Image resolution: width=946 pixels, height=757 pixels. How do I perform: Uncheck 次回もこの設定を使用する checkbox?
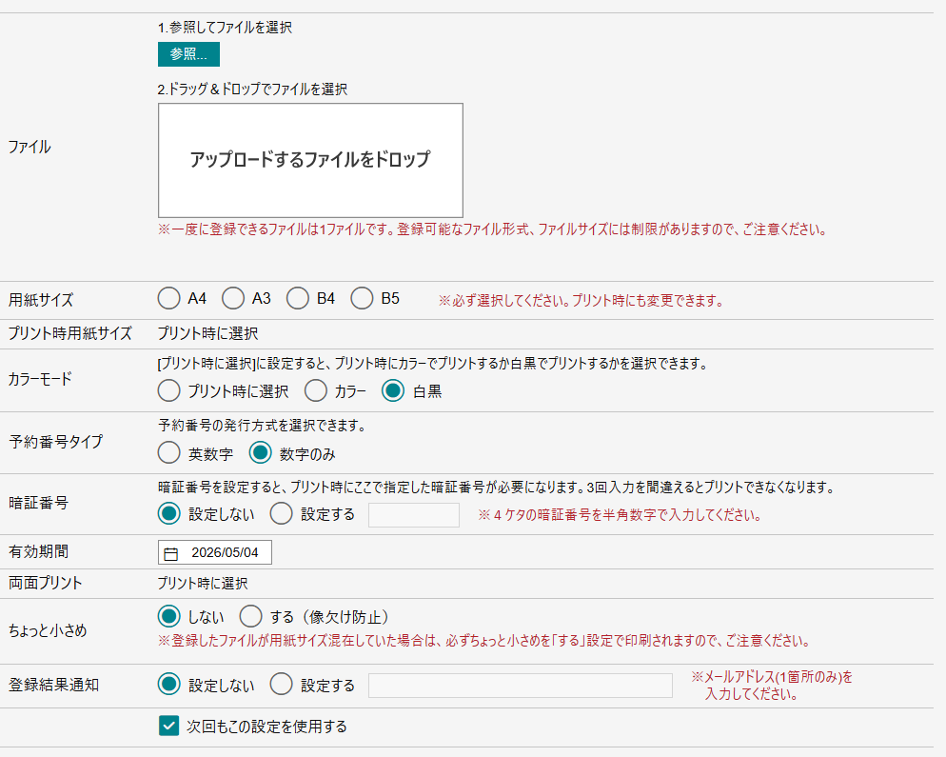click(168, 726)
